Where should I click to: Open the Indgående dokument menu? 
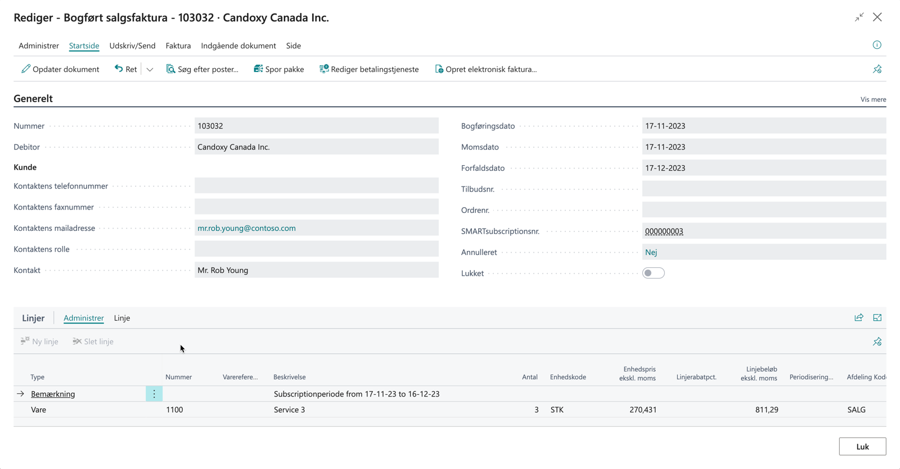(238, 45)
